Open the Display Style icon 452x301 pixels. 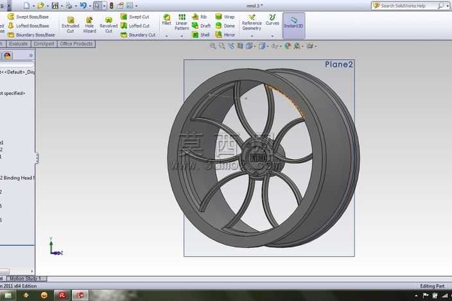click(262, 46)
